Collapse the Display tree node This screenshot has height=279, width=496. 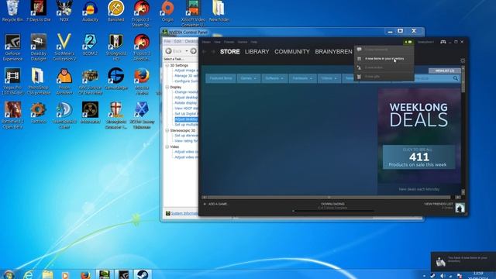click(x=167, y=87)
